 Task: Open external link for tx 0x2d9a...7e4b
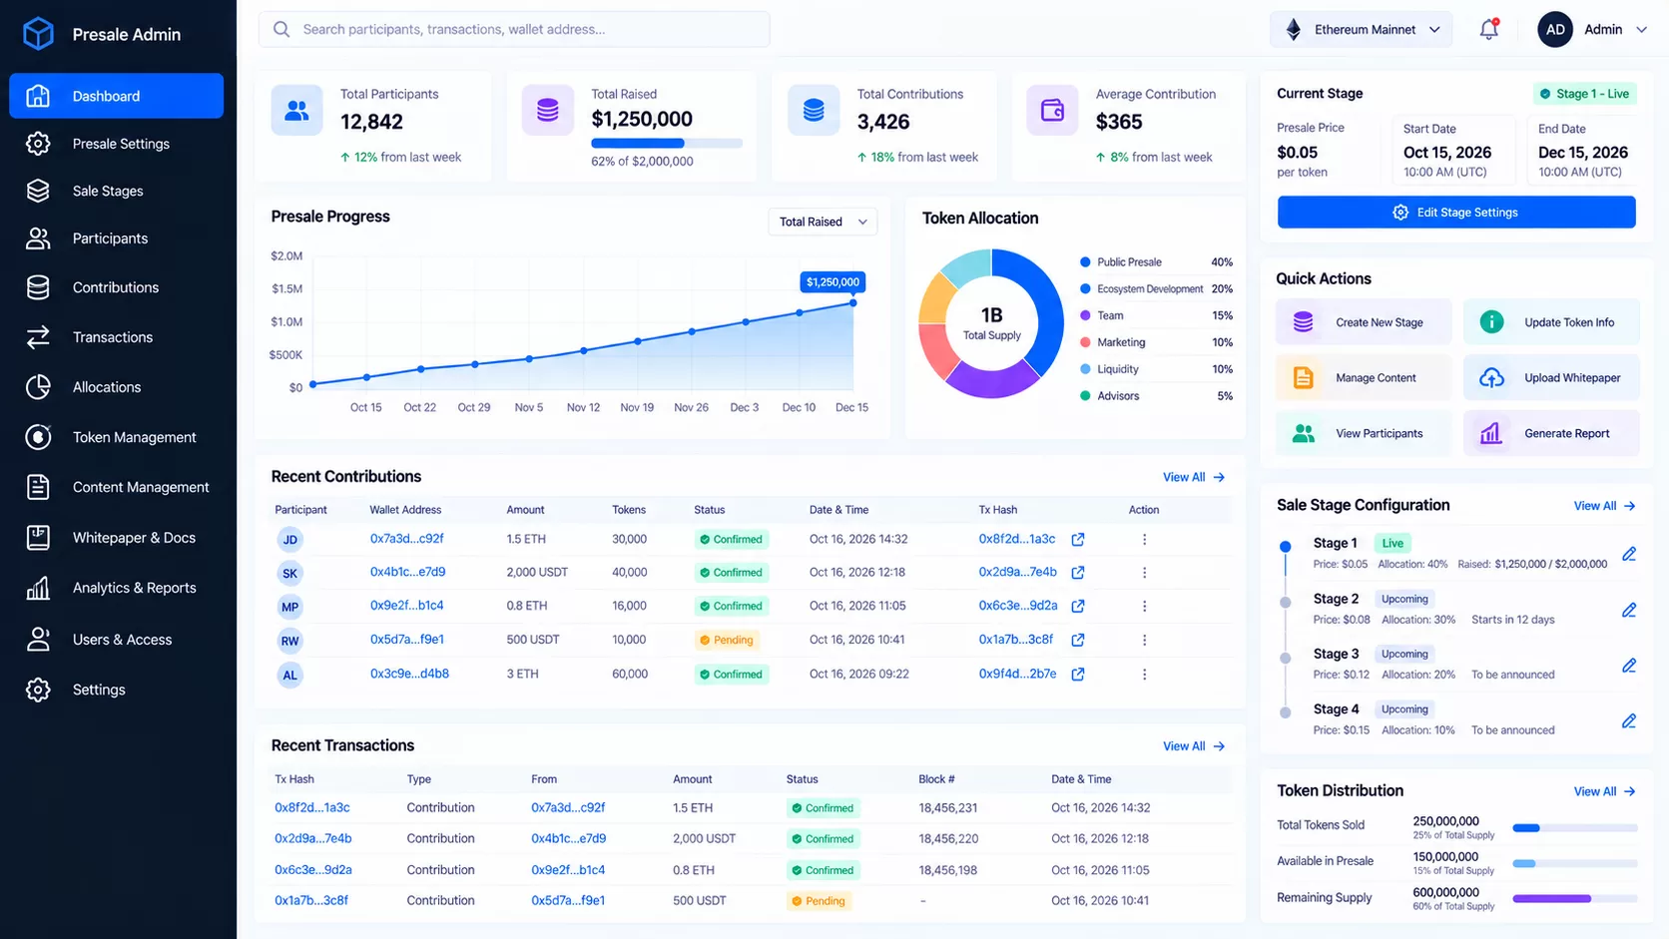[x=1078, y=573]
